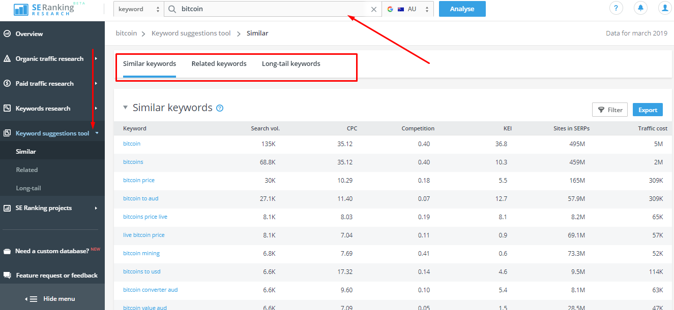Click the Organic traffic research icon
The height and width of the screenshot is (310, 674).
pos(7,59)
